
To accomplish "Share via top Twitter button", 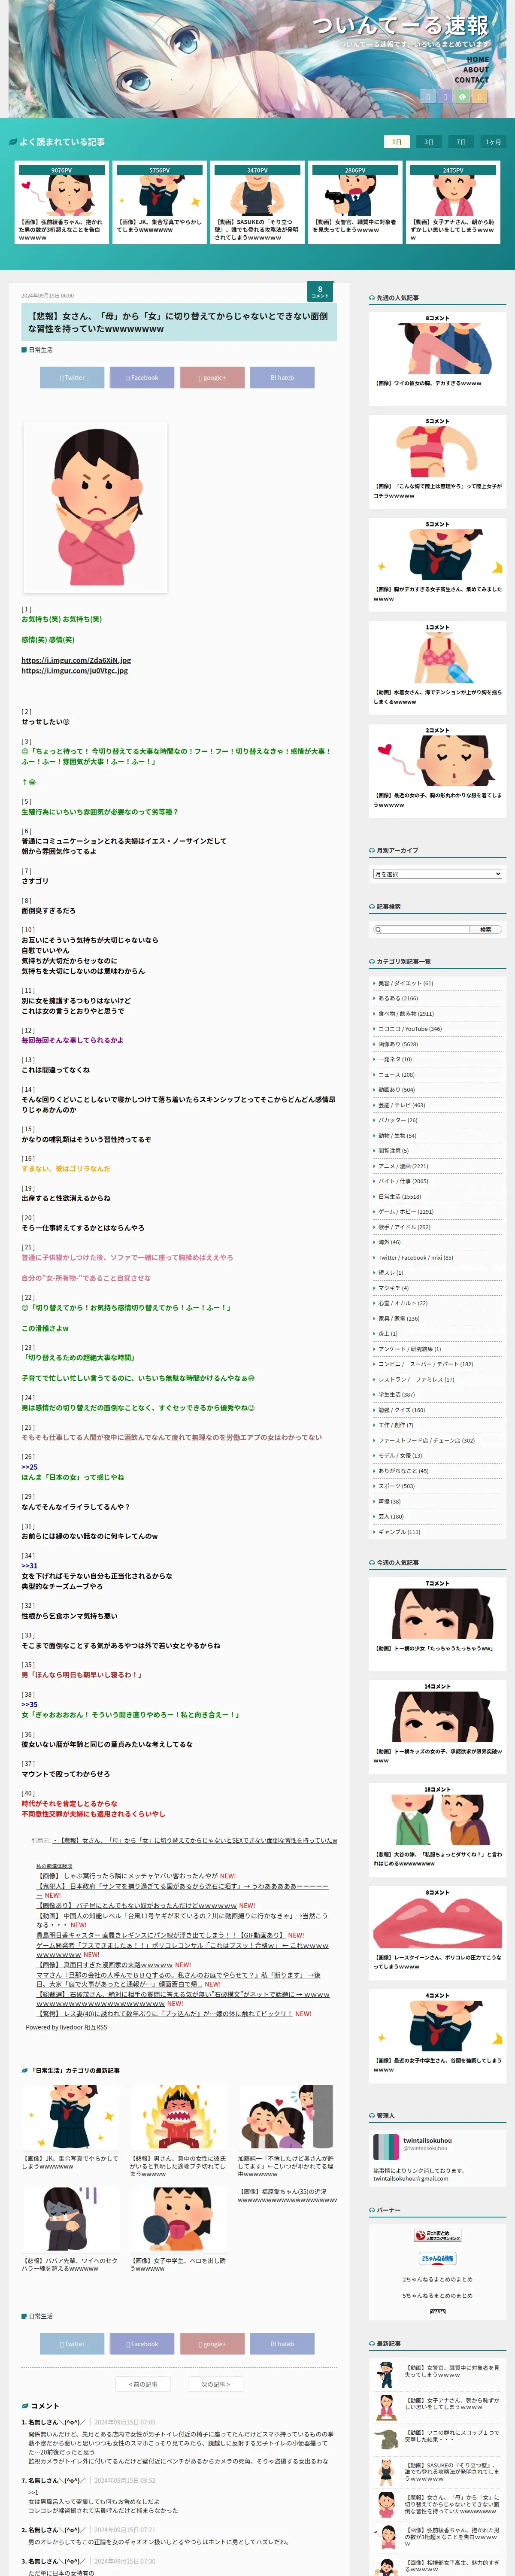I will (x=72, y=377).
